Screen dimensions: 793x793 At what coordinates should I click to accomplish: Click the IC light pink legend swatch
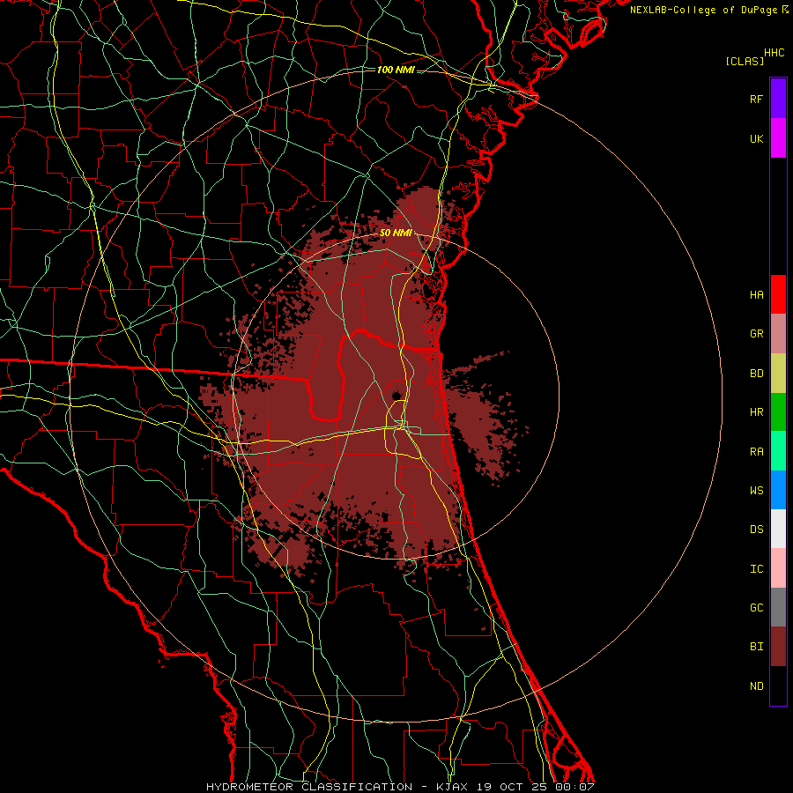coord(778,568)
